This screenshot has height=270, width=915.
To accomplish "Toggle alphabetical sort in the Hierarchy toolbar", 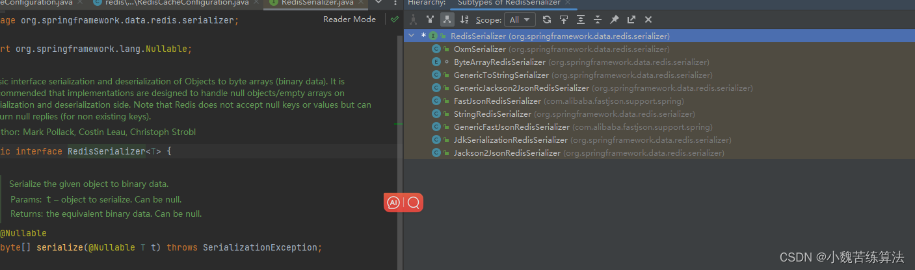I will tap(464, 19).
